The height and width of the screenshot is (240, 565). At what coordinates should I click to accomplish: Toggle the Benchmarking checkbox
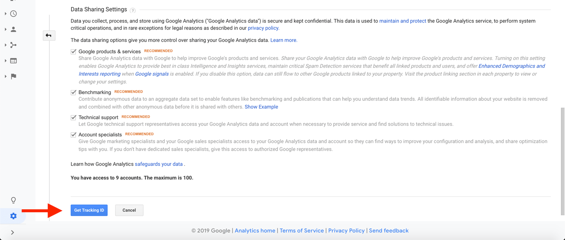(74, 93)
